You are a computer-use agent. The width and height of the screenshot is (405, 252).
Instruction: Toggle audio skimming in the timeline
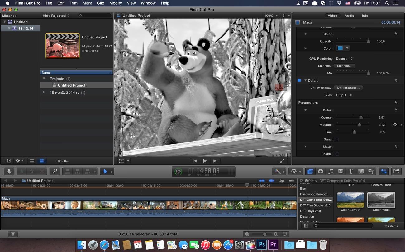point(272,181)
